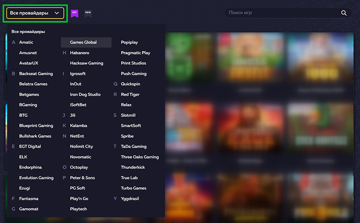
Task: Pick Gamomat provider
Action: pyautogui.click(x=29, y=209)
